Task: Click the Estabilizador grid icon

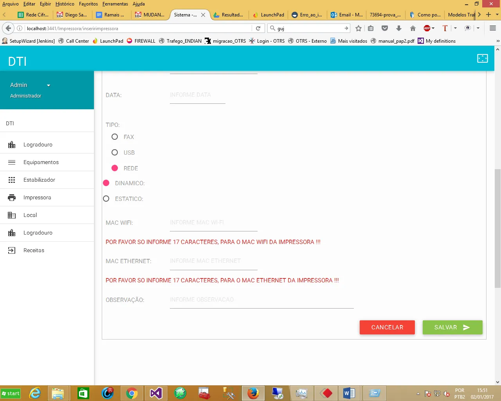Action: [x=12, y=180]
